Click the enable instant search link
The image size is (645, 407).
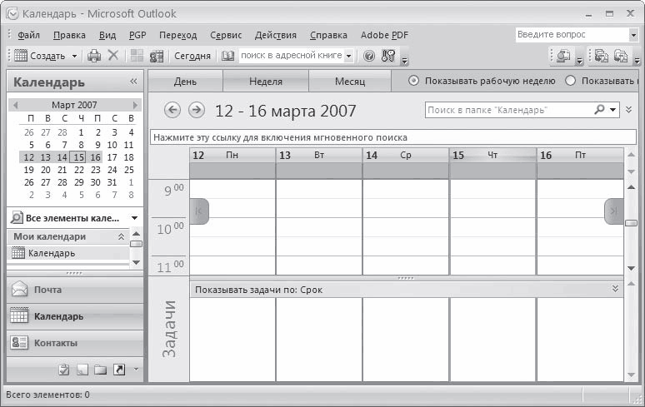pyautogui.click(x=280, y=137)
